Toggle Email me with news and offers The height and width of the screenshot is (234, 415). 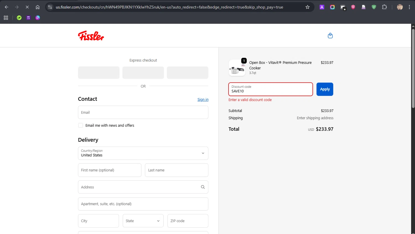[81, 125]
